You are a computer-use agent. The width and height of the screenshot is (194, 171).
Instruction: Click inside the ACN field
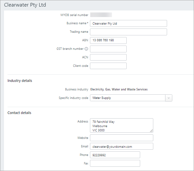(x=108, y=57)
